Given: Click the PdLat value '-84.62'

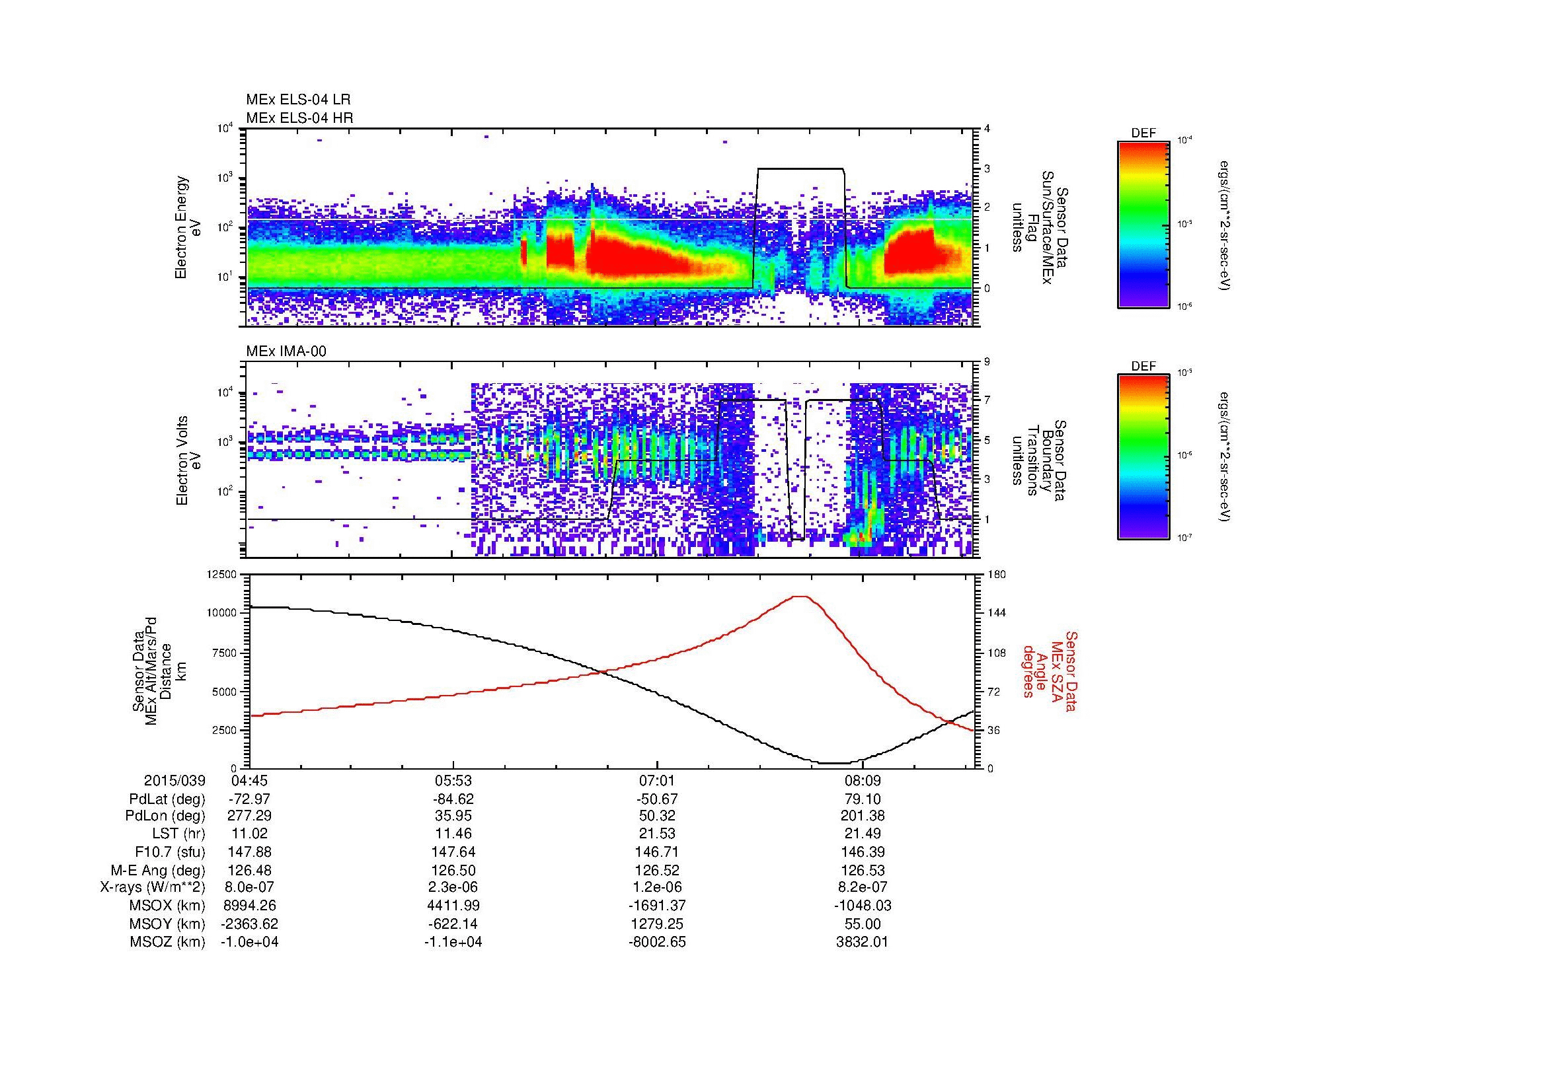Looking at the screenshot, I should 453,799.
